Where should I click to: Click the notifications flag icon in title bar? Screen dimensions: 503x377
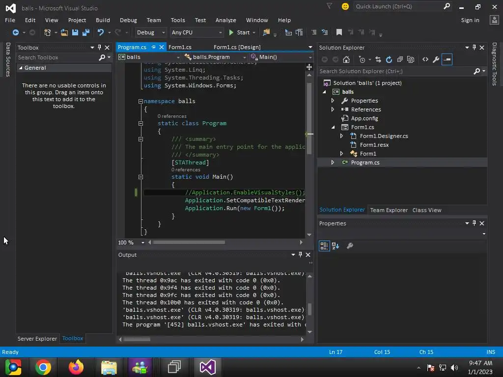tap(330, 6)
